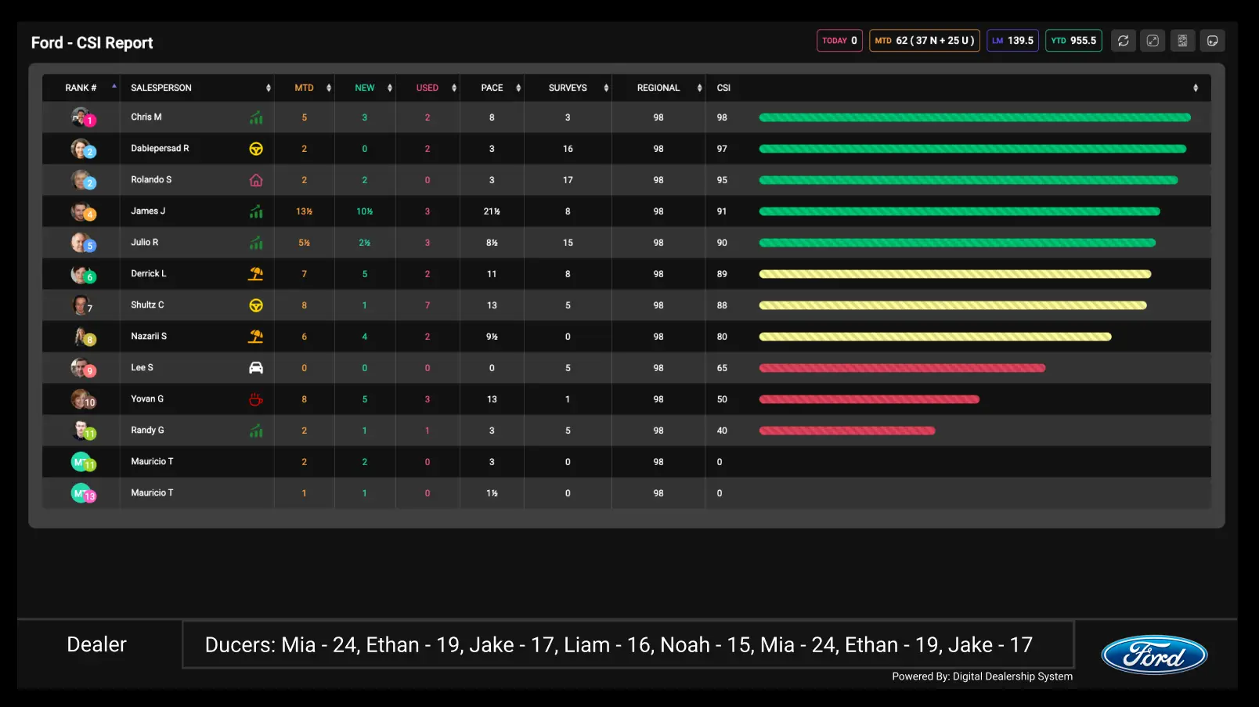Click the MTD 62 stat badge
The height and width of the screenshot is (707, 1259).
click(925, 41)
